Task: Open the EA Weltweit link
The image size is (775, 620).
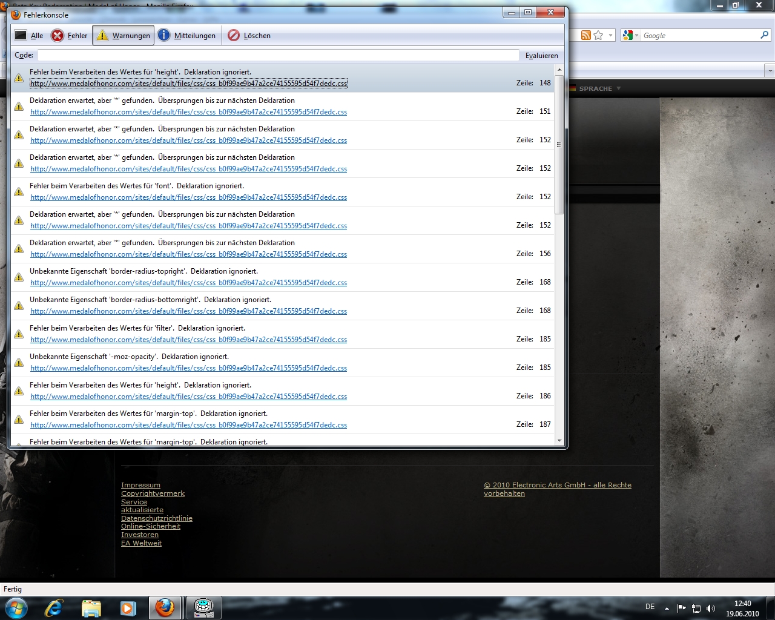Action: tap(141, 543)
